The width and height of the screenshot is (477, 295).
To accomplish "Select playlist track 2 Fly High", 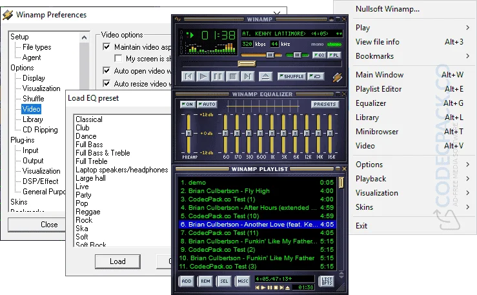I will click(257, 191).
